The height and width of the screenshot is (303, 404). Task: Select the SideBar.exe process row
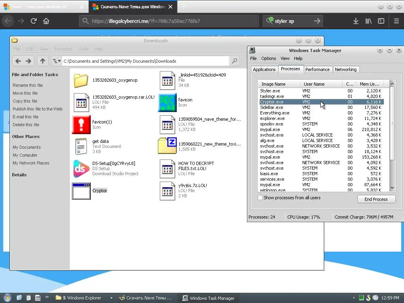[322, 107]
